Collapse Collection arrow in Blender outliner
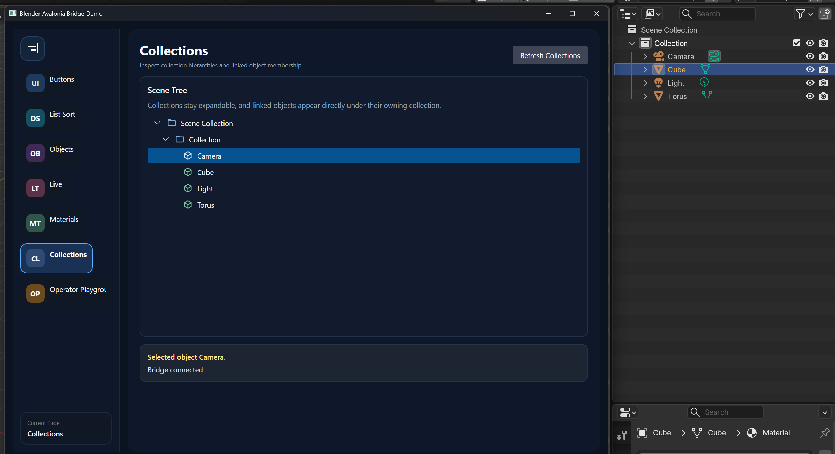This screenshot has height=454, width=835. click(632, 43)
